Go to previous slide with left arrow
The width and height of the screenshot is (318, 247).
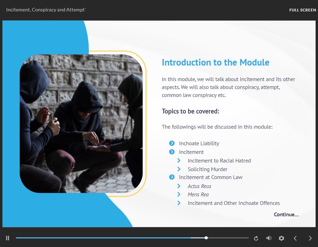295,238
